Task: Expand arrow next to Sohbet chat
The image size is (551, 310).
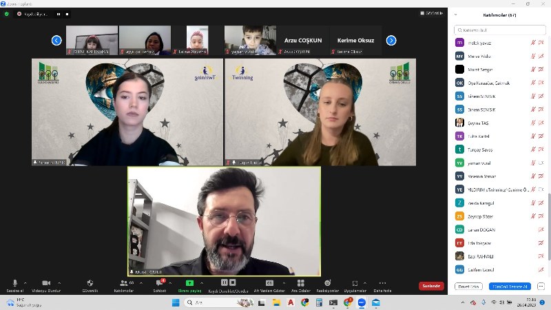Action: tap(170, 283)
